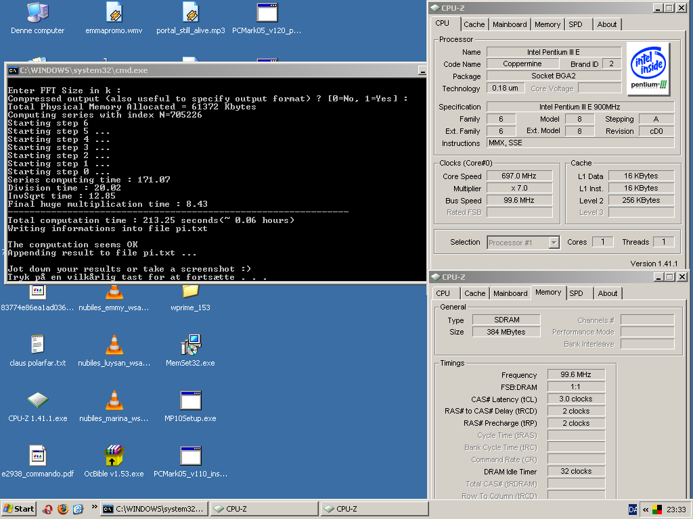Switch to second CPU-Z taskbar button
The width and height of the screenshot is (693, 519).
point(374,509)
